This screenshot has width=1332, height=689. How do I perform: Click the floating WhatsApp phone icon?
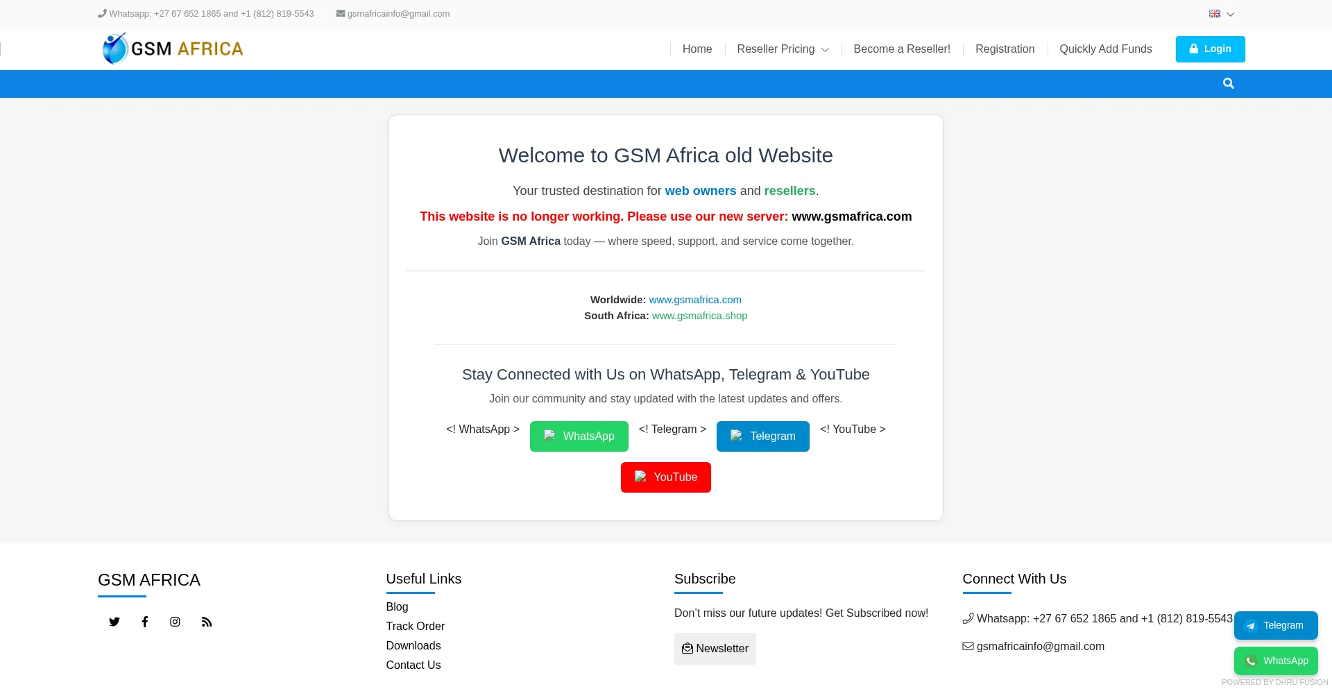tap(1250, 661)
